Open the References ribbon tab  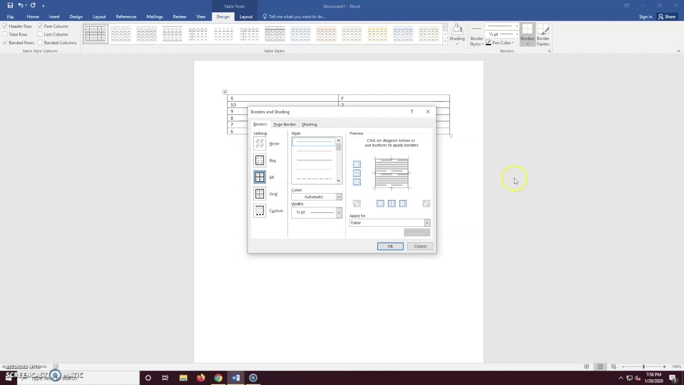coord(126,17)
